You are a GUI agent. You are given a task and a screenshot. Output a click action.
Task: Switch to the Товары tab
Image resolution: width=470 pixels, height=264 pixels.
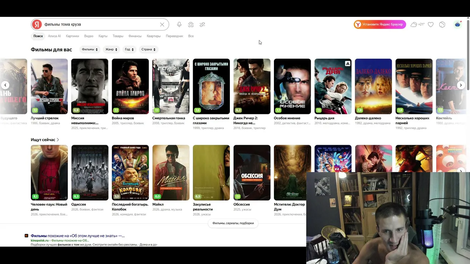pyautogui.click(x=118, y=36)
